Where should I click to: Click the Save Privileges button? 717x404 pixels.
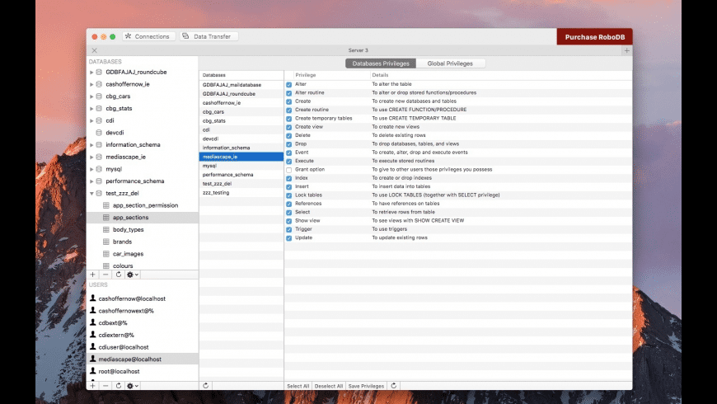366,385
